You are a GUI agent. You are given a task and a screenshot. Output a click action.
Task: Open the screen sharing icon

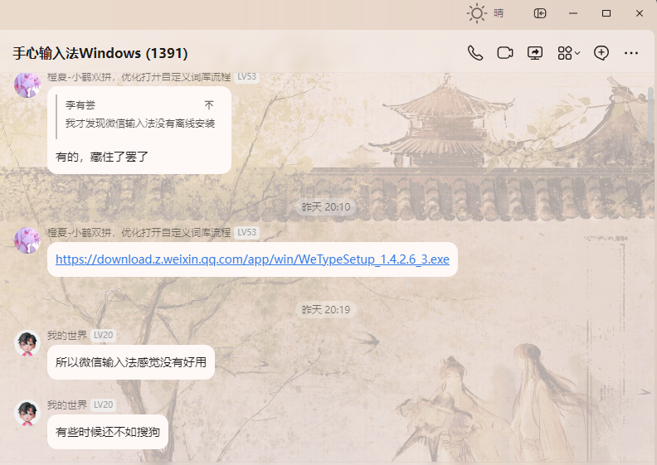pos(535,53)
